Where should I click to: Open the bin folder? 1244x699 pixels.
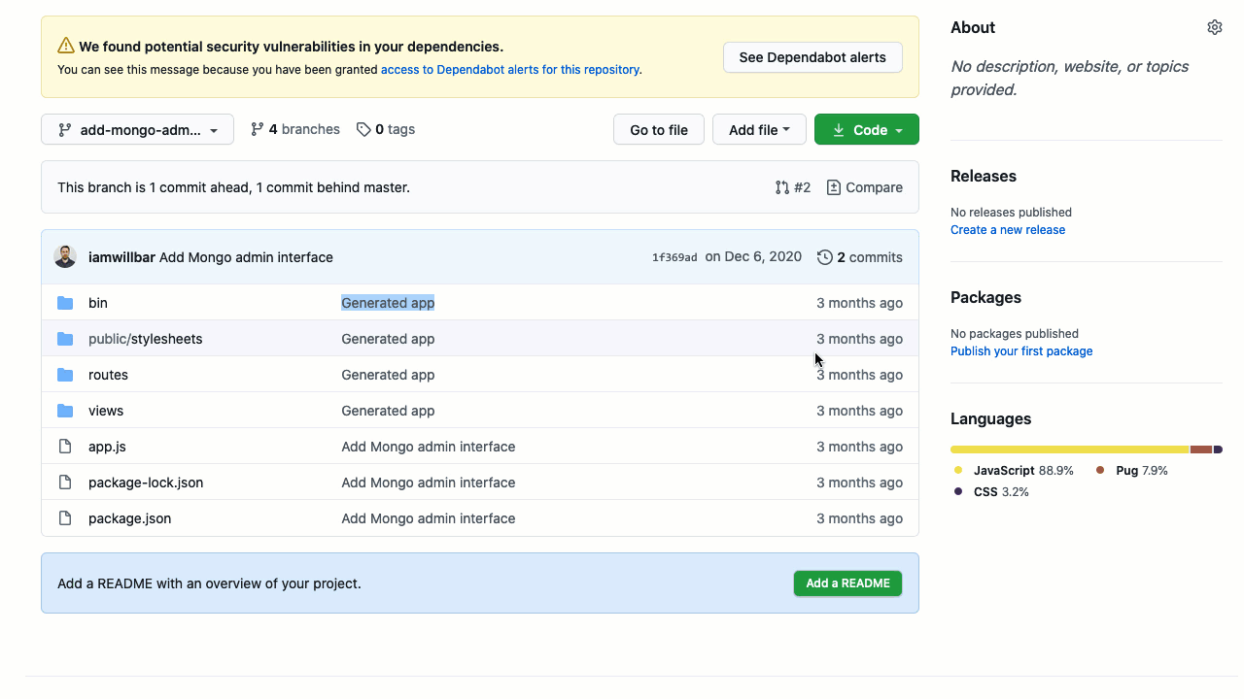point(98,303)
